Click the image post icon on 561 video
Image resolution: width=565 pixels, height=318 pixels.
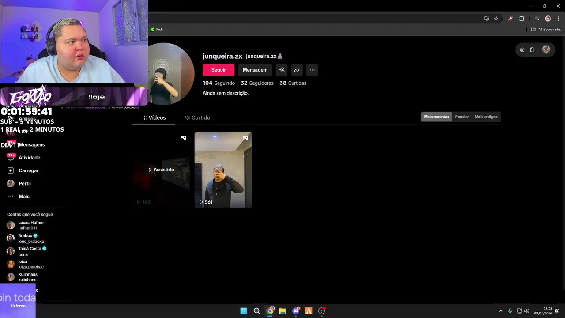[x=245, y=138]
